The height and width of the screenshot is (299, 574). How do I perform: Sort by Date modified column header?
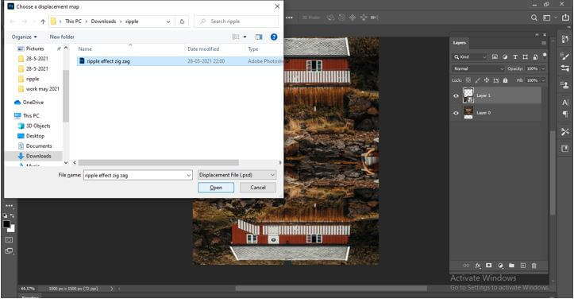click(203, 49)
